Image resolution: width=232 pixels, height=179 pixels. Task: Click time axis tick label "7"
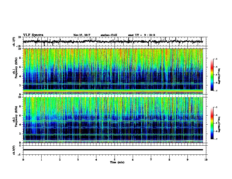pyautogui.click(x=151, y=160)
